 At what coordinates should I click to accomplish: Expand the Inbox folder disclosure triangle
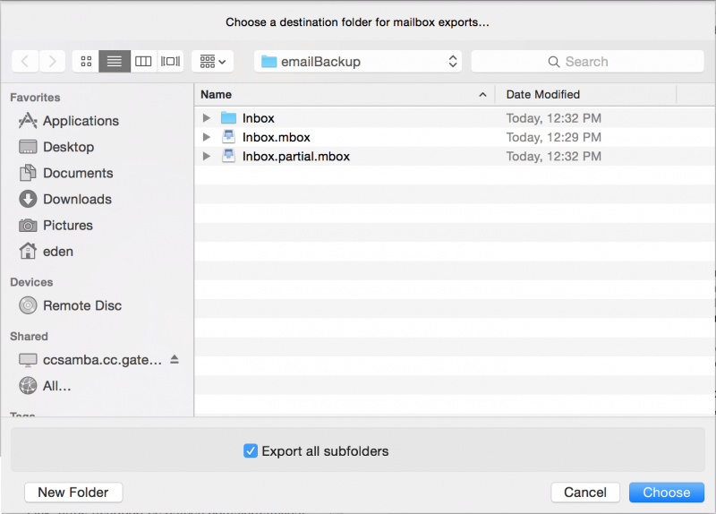coord(207,118)
